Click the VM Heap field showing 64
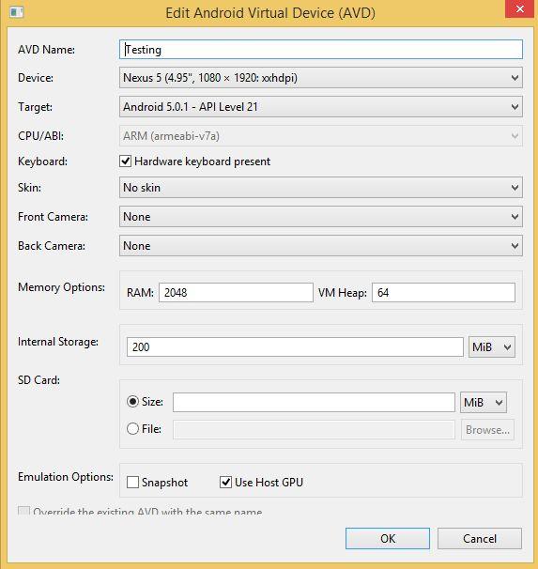The image size is (538, 569). (443, 293)
